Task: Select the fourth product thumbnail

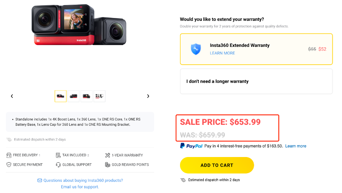Action: coord(99,96)
